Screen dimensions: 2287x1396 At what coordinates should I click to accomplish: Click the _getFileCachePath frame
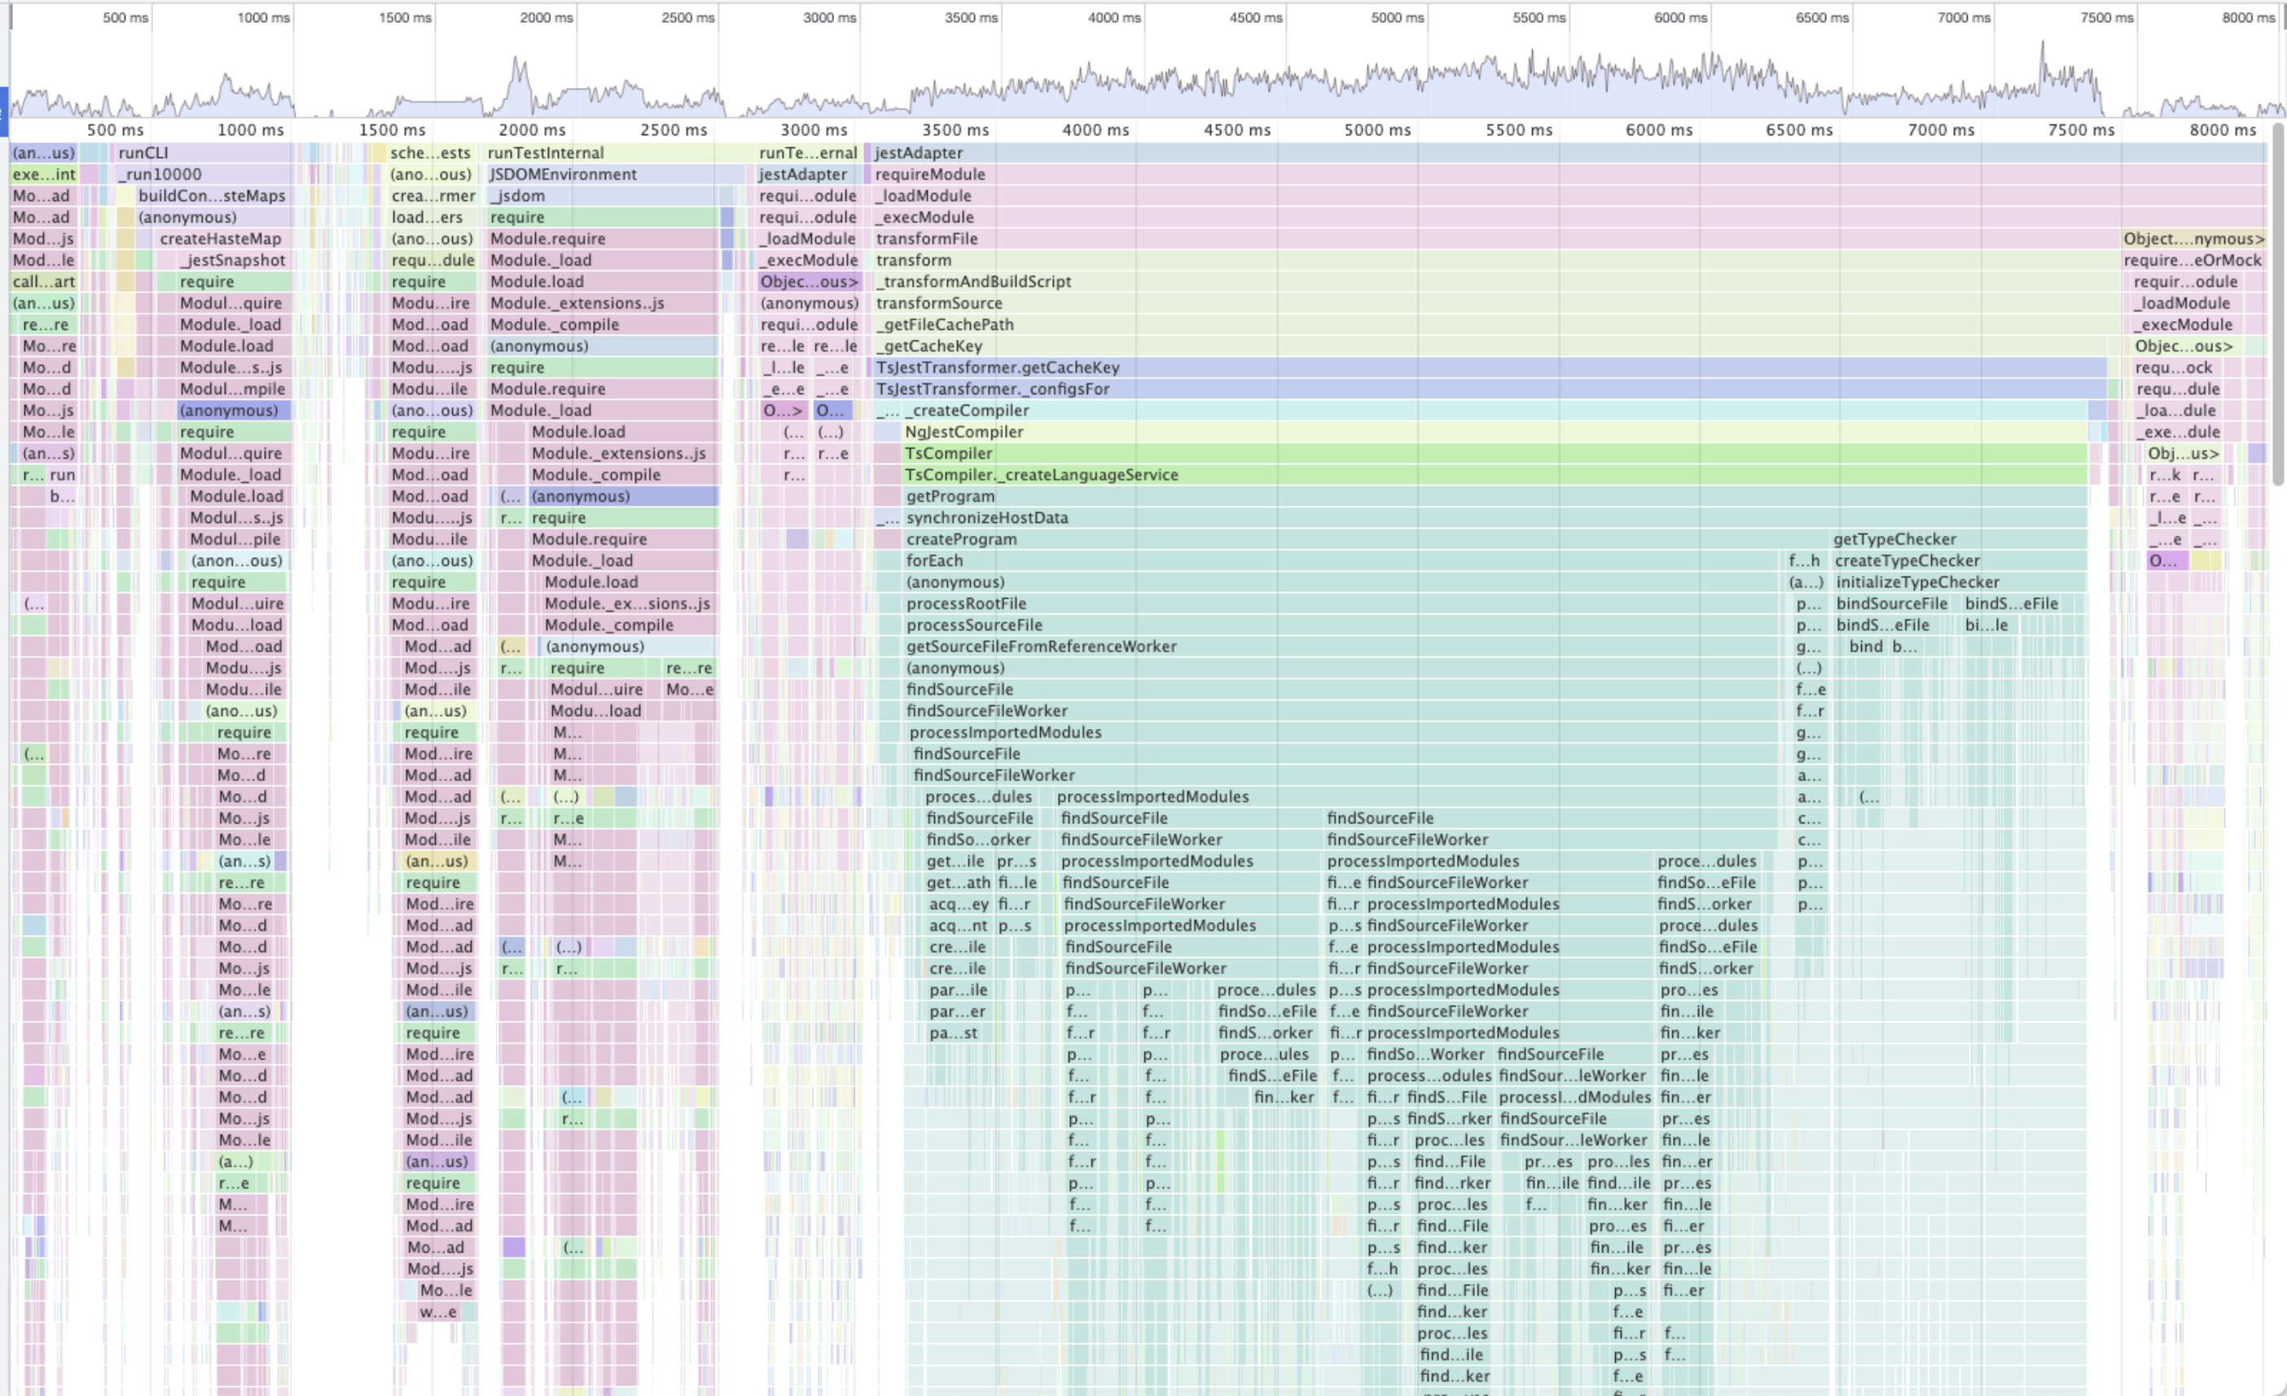pos(1496,324)
